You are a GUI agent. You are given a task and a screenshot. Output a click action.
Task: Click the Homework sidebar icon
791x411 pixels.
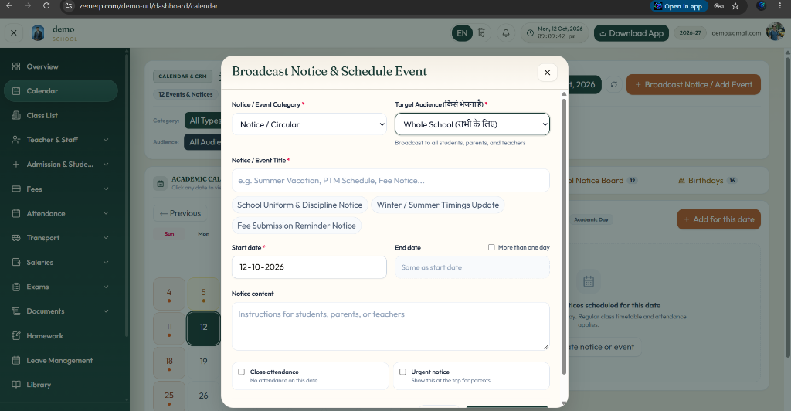pyautogui.click(x=16, y=336)
